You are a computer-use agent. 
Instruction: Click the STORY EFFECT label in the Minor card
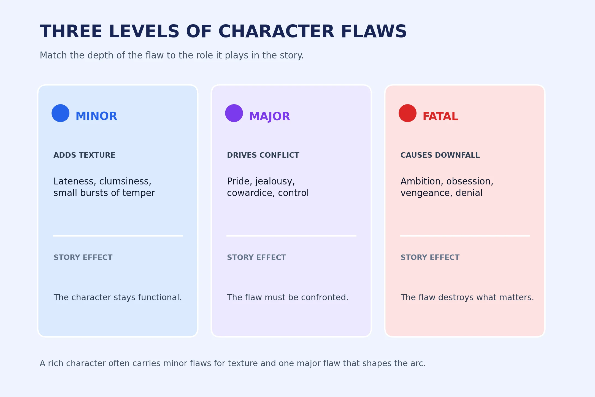83,257
